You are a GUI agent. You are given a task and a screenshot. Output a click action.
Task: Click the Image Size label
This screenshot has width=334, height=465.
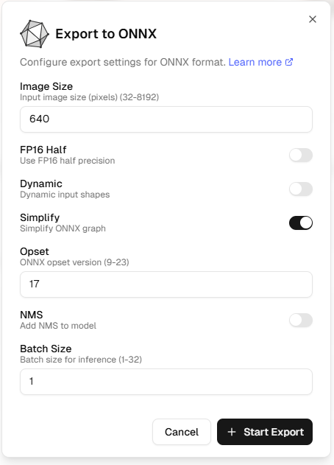tap(46, 86)
